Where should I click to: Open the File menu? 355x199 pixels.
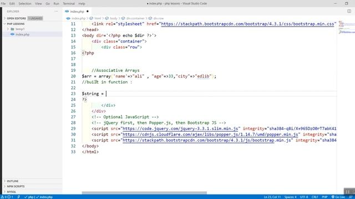point(3,4)
